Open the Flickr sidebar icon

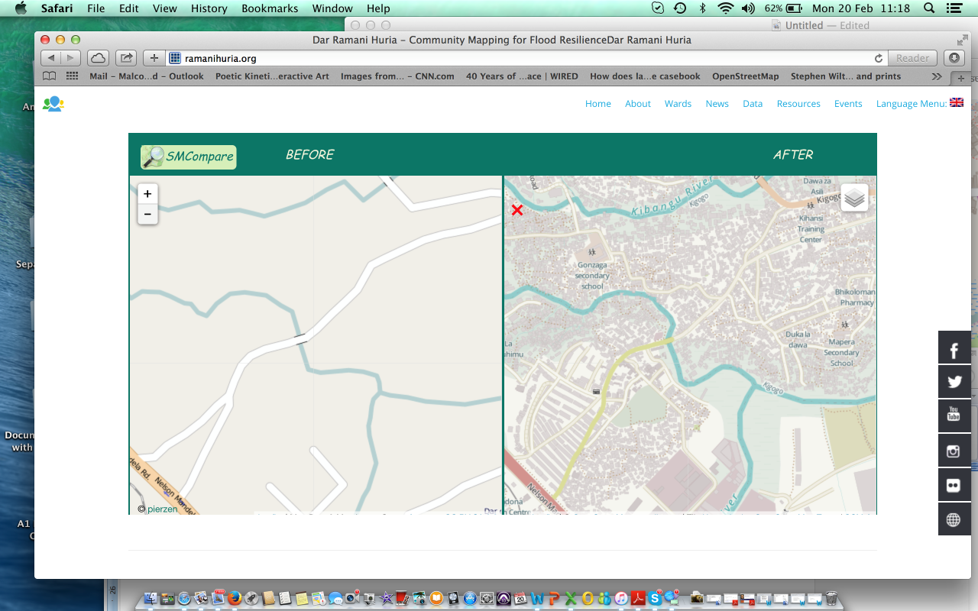pos(954,485)
